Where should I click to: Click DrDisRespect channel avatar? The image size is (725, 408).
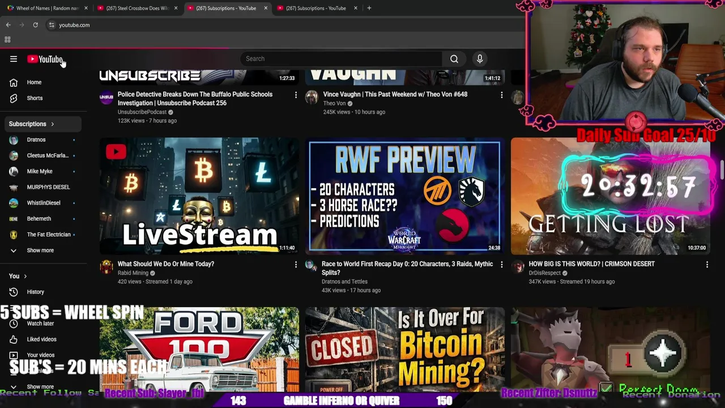518,267
